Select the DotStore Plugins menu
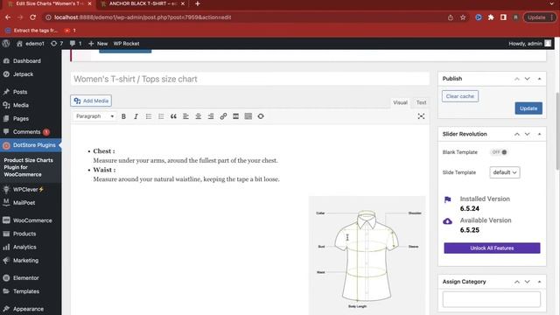 pyautogui.click(x=31, y=145)
